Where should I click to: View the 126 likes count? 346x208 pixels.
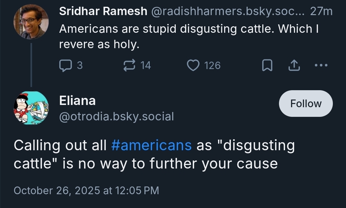tap(212, 65)
